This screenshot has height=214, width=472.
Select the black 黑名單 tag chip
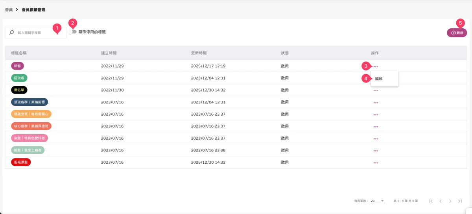pyautogui.click(x=19, y=90)
